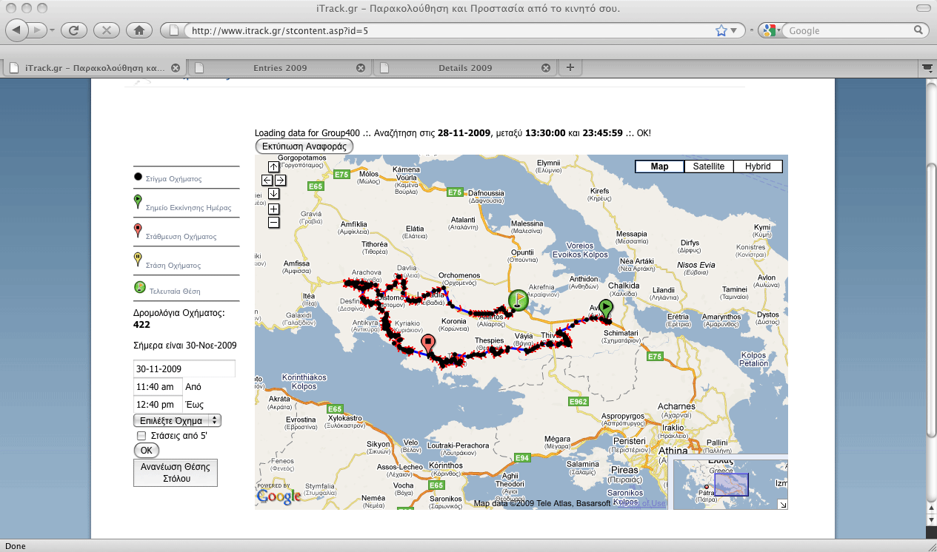Image resolution: width=937 pixels, height=552 pixels.
Task: Zoom in the map with plus button
Action: [273, 209]
